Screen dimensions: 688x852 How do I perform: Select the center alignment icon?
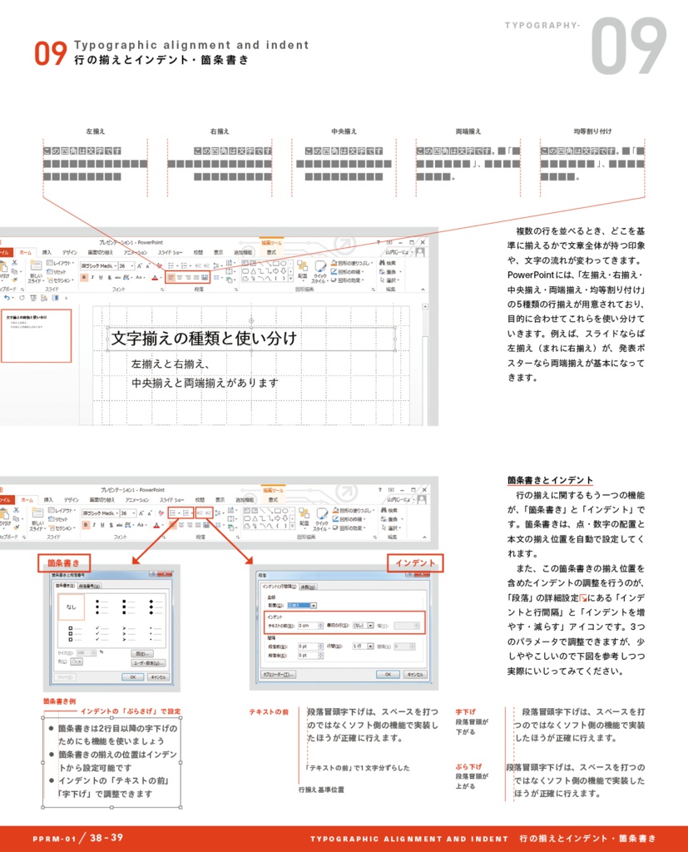coord(180,277)
